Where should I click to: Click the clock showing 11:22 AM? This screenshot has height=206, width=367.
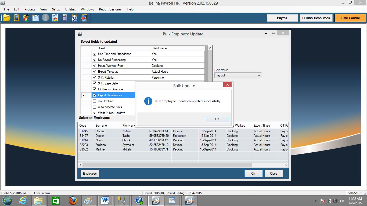[x=355, y=199]
